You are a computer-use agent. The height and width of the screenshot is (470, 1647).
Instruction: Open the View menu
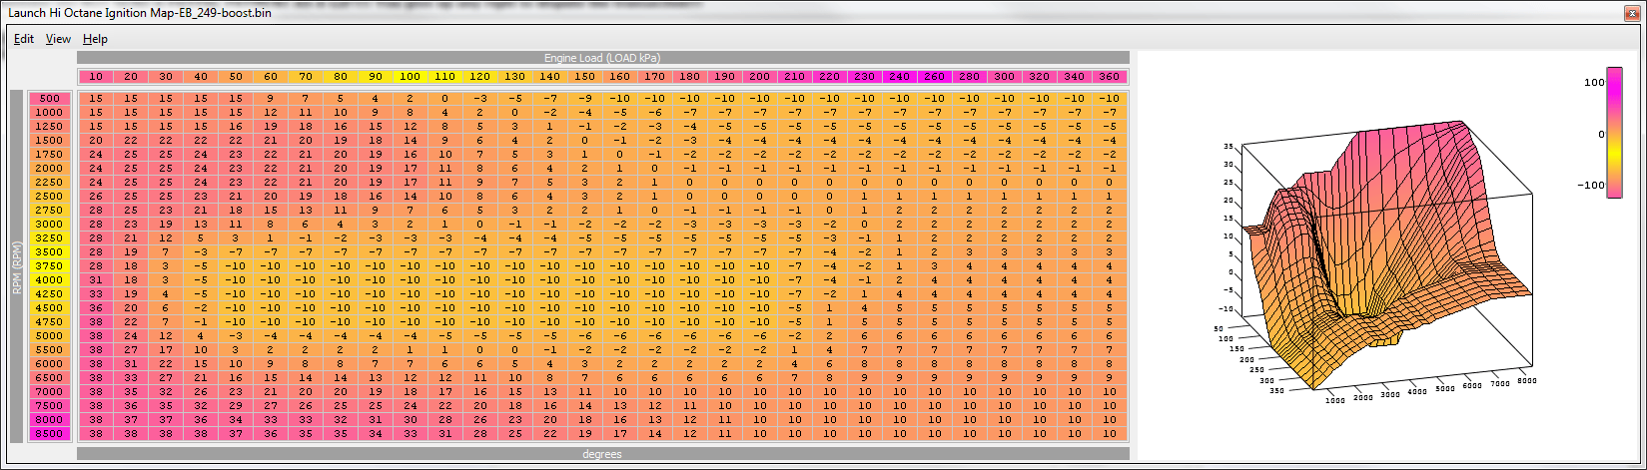pos(58,39)
